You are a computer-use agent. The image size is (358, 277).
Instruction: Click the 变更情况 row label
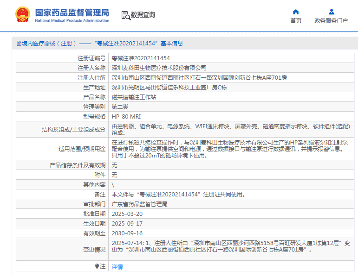click(x=94, y=250)
